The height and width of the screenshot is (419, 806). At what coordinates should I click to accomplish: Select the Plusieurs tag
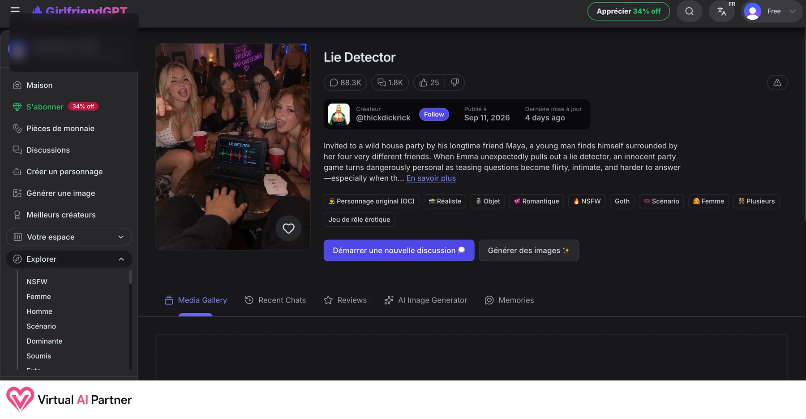pyautogui.click(x=757, y=201)
